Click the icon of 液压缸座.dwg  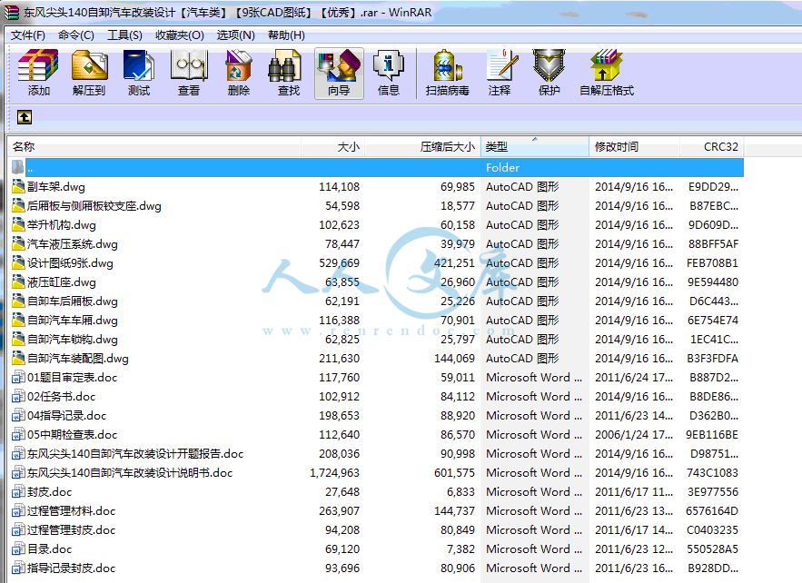click(x=18, y=282)
